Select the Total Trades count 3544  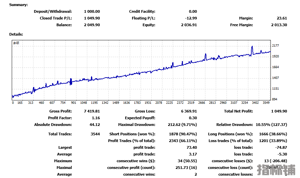point(95,134)
